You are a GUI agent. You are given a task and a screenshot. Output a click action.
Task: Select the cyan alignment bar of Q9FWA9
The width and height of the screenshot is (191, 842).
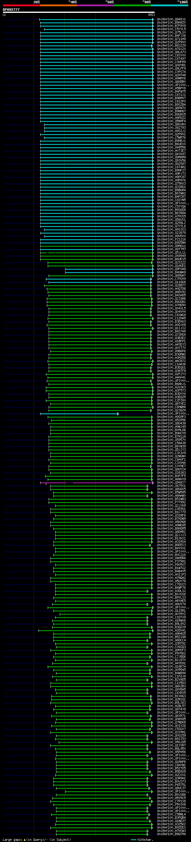tap(109, 269)
